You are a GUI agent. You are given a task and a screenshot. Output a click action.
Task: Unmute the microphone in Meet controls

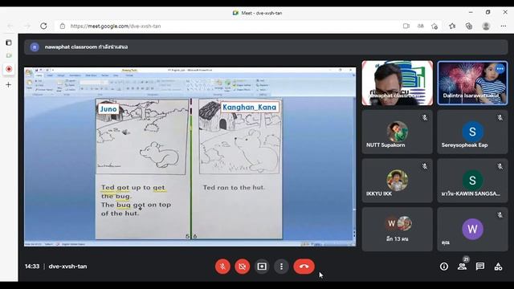[x=222, y=267]
